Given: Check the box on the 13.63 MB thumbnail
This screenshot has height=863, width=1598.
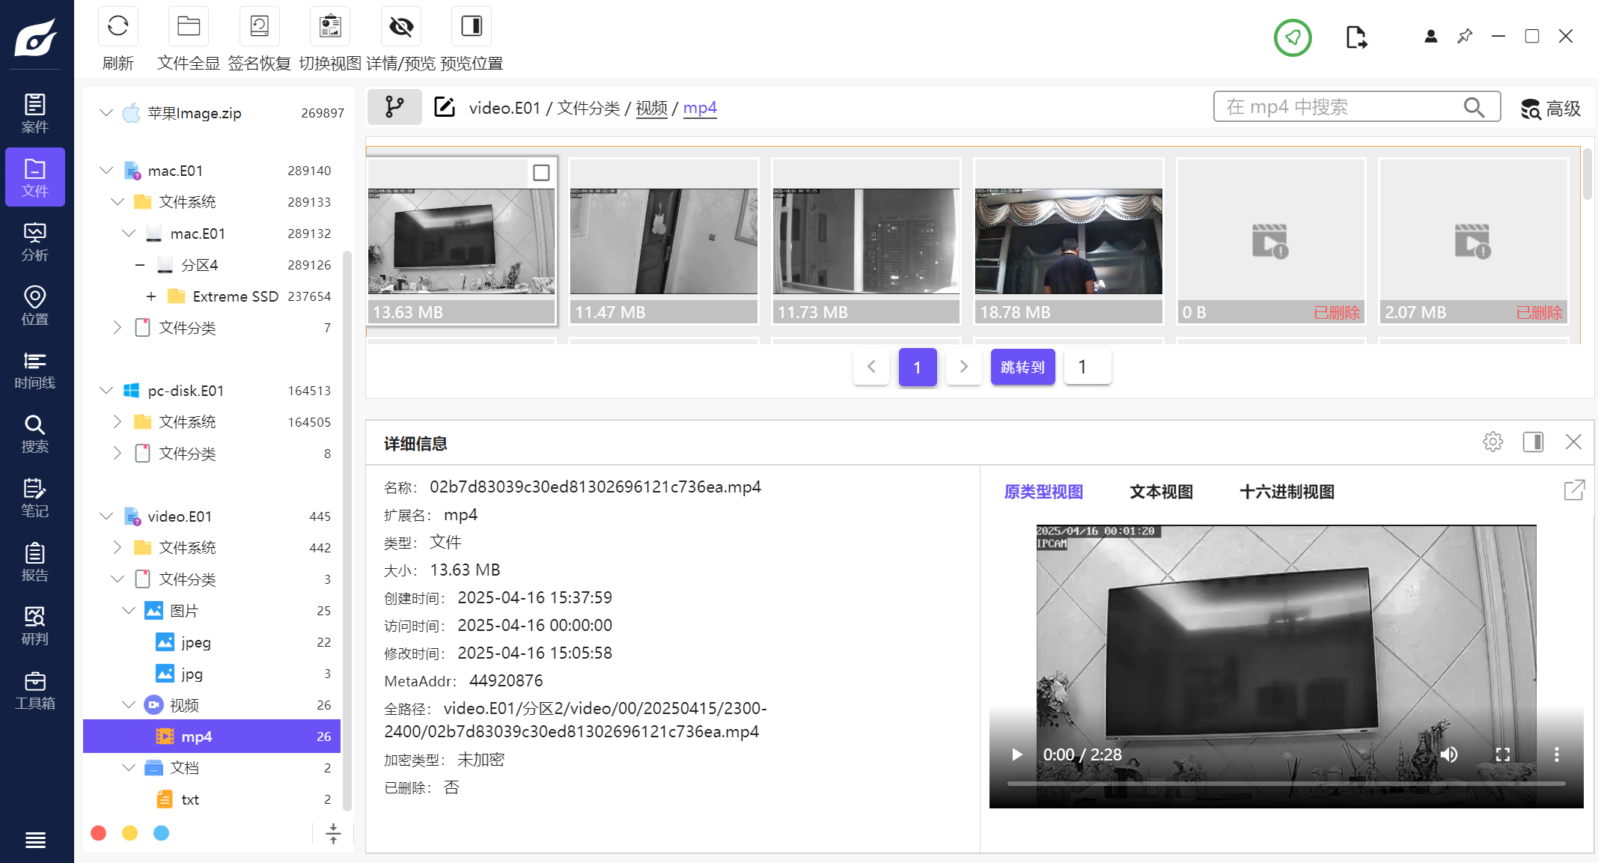Looking at the screenshot, I should 541,173.
